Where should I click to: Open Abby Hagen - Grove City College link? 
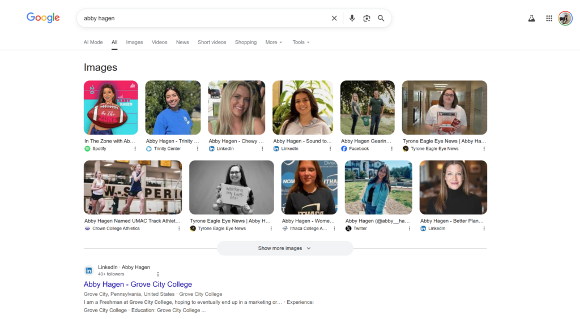(138, 284)
